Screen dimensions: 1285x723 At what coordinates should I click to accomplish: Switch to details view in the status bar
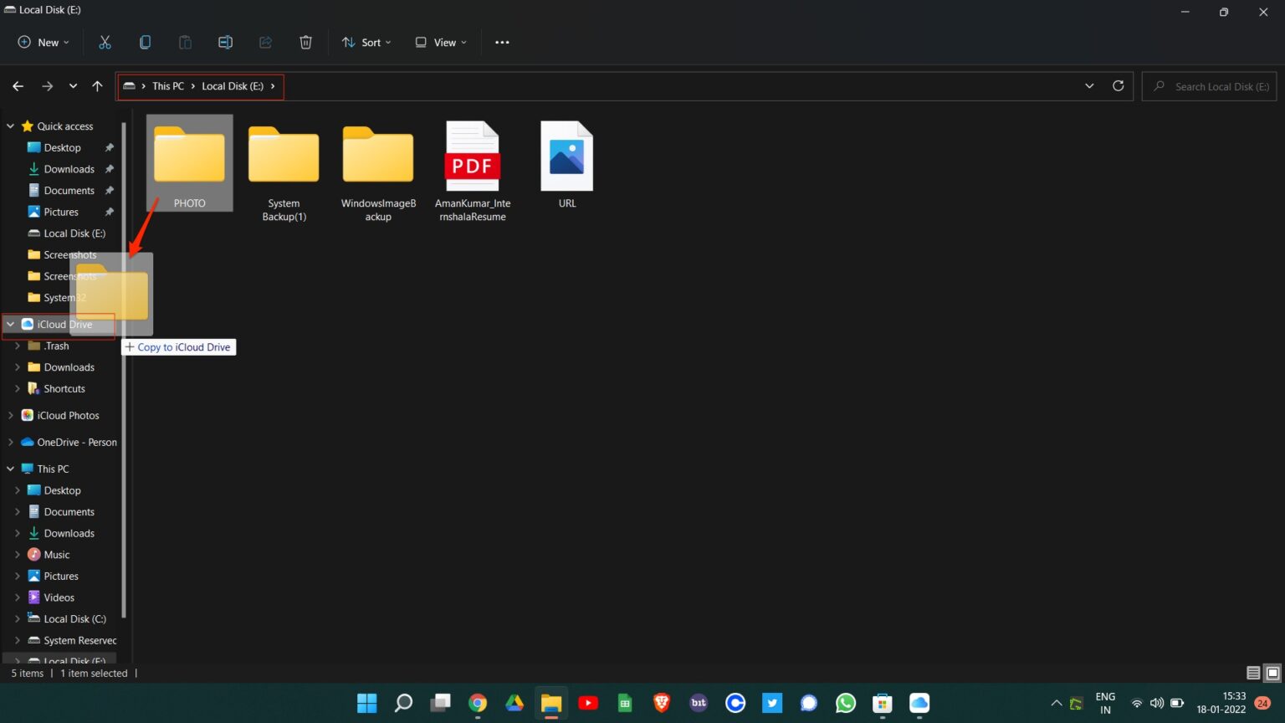click(1252, 673)
